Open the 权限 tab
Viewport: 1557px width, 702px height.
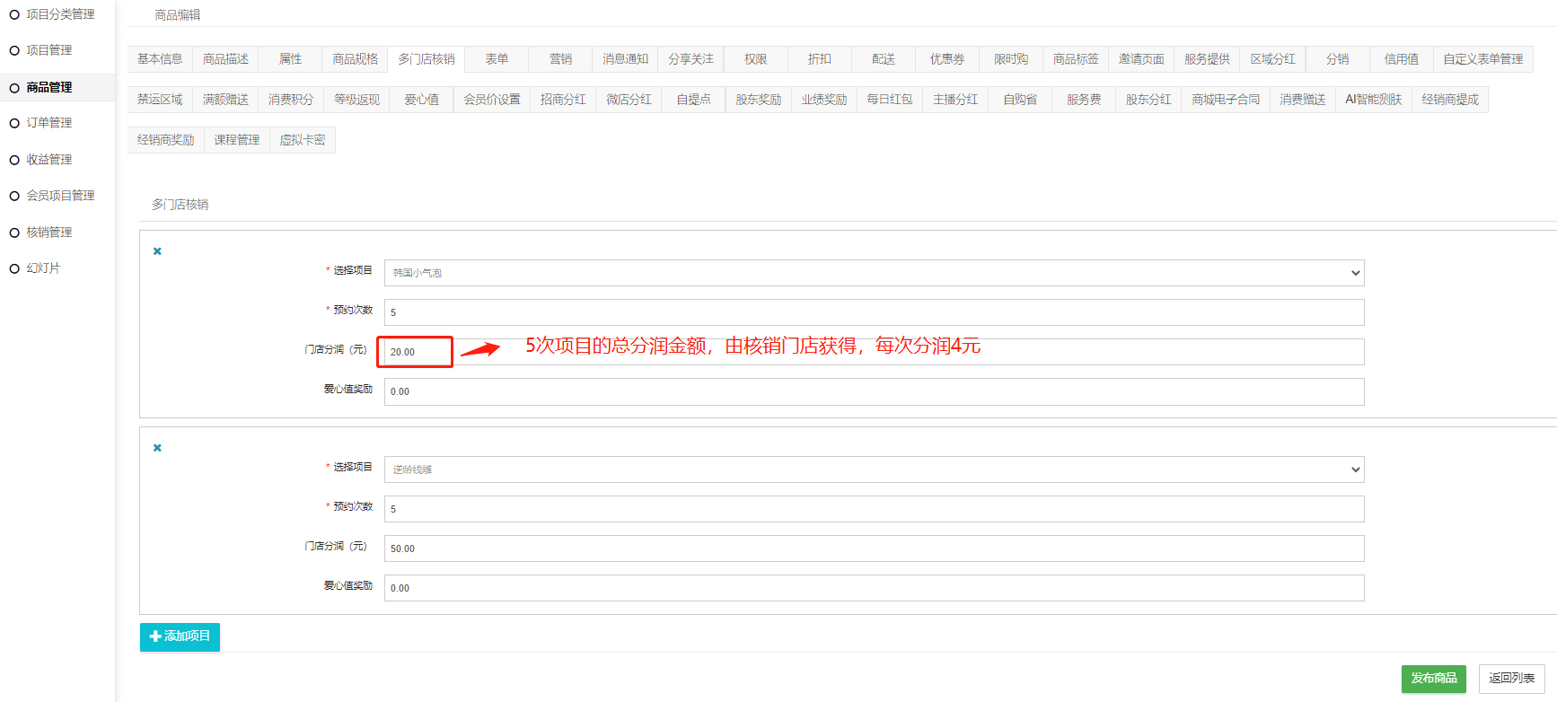pyautogui.click(x=755, y=59)
